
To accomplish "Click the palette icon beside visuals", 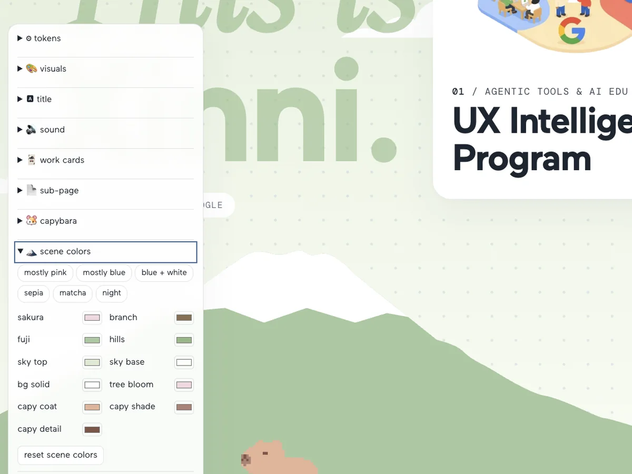I will coord(32,69).
